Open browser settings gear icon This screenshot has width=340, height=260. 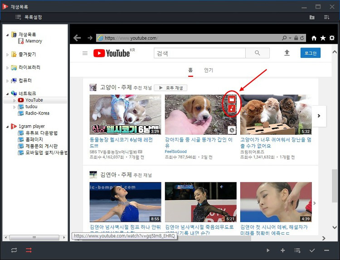click(332, 38)
